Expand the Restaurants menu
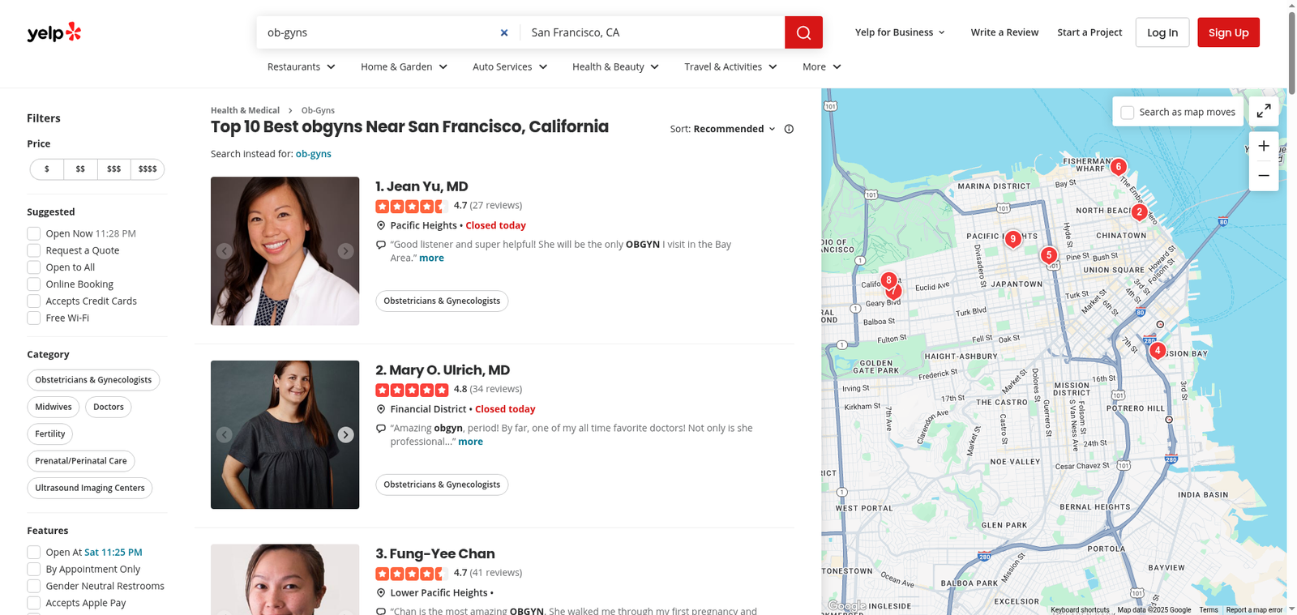 pos(302,66)
